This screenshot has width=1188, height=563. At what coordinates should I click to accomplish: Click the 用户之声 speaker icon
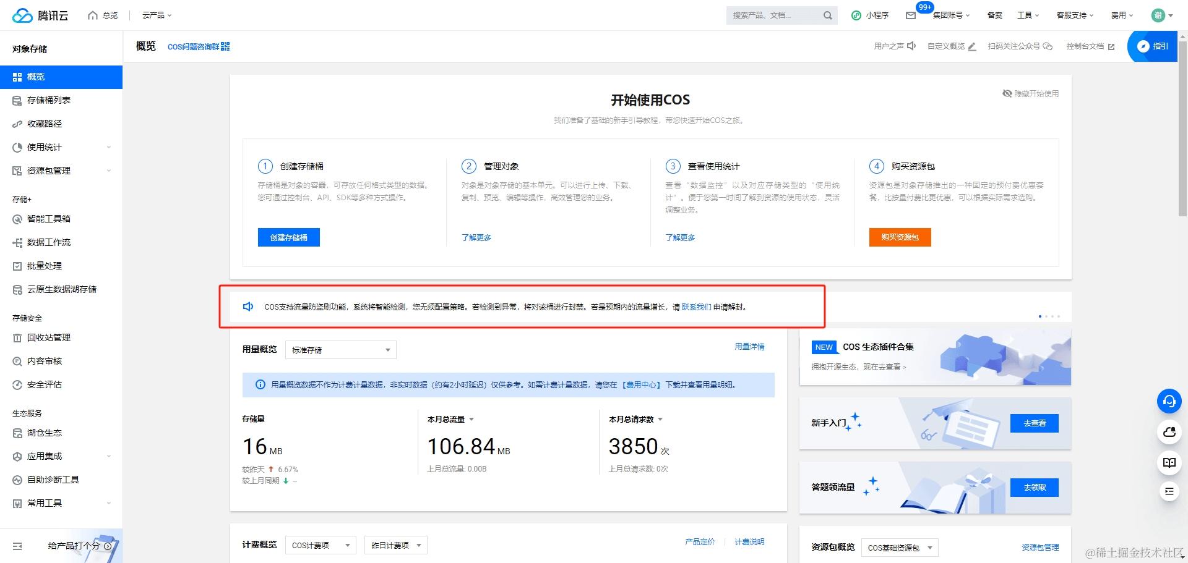911,46
